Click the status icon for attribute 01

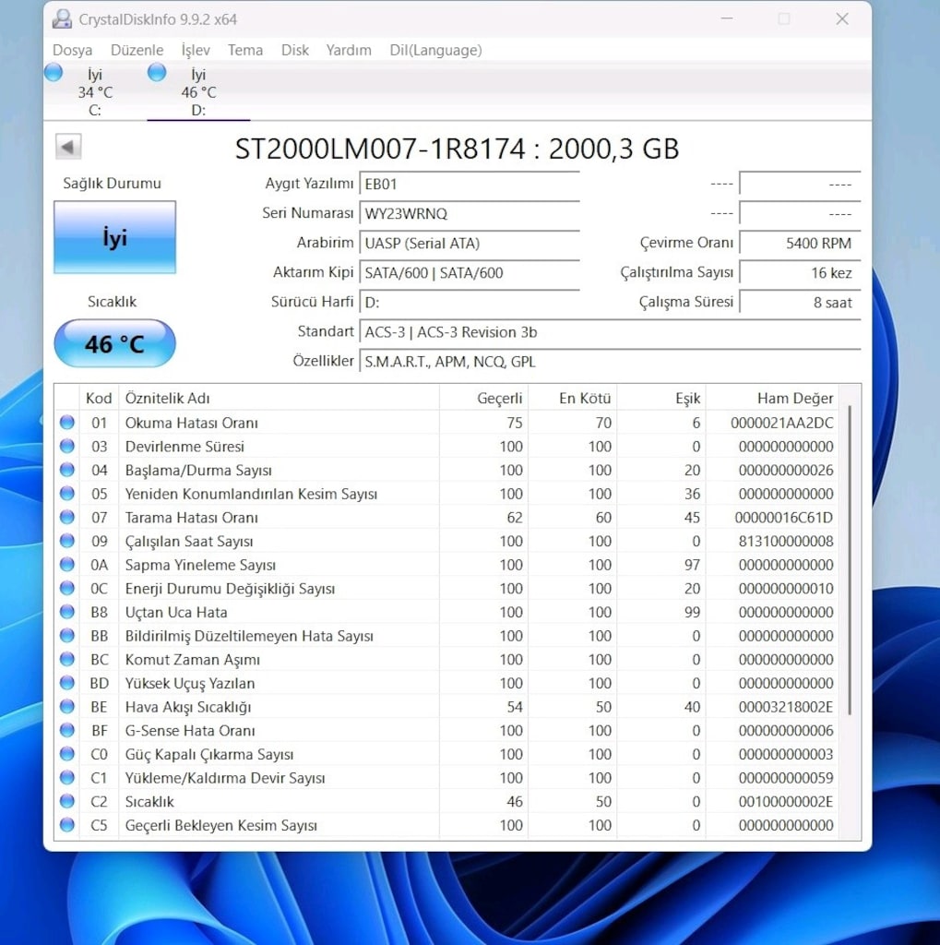pos(67,423)
